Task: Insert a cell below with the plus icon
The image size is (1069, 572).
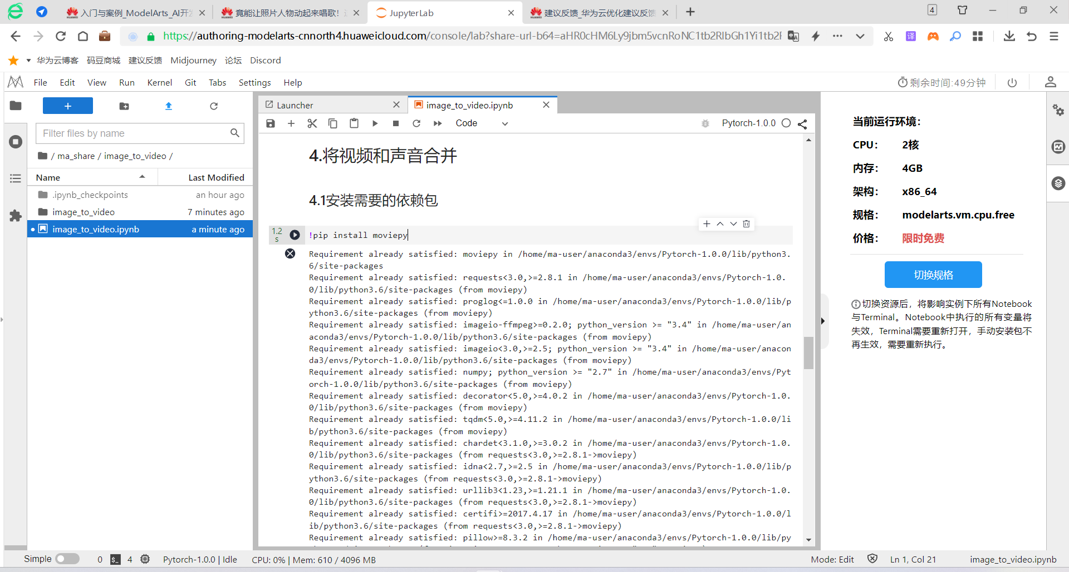Action: tap(291, 123)
